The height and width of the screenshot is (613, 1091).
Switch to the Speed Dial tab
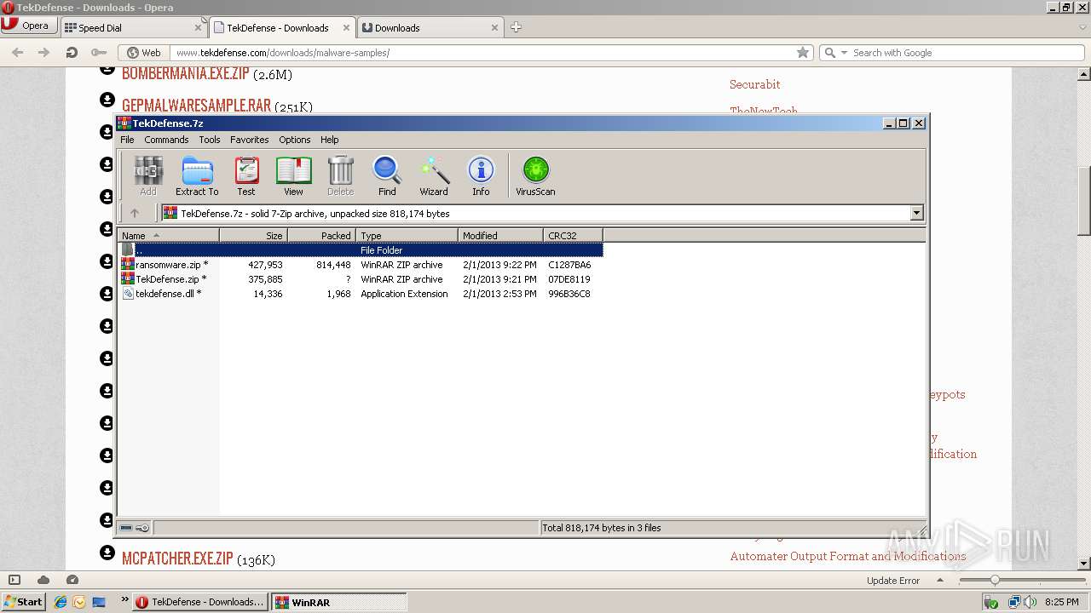[x=133, y=27]
